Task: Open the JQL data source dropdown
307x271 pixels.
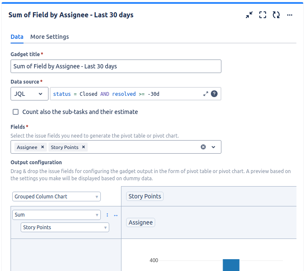Action: coord(30,94)
